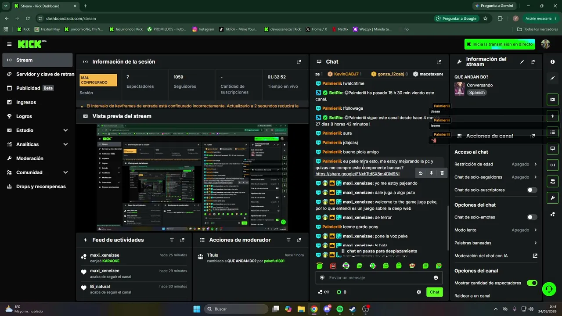Open Logros in the sidebar
This screenshot has width=562, height=316.
point(38,116)
